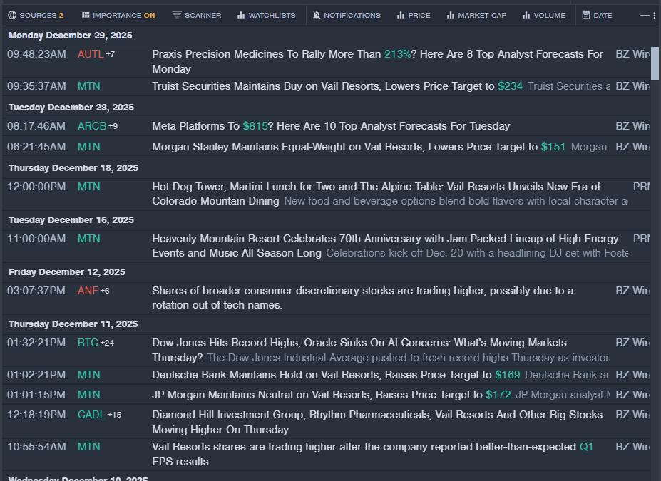661x481 pixels.
Task: Click the vertical scrollbar thumb
Action: tap(655, 62)
